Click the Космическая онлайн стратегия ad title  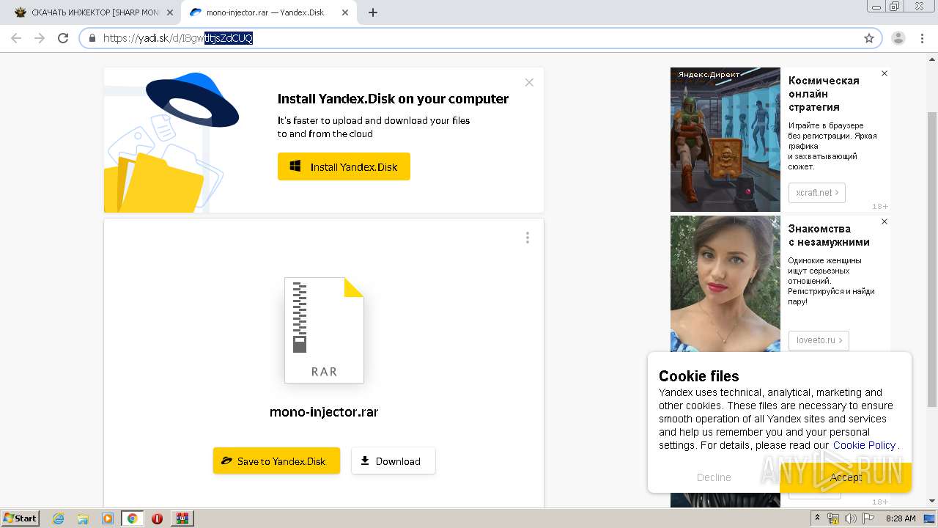coord(824,94)
